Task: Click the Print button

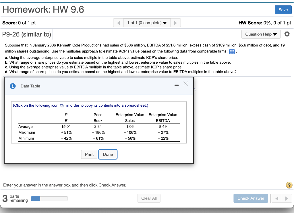Action: 89,155
